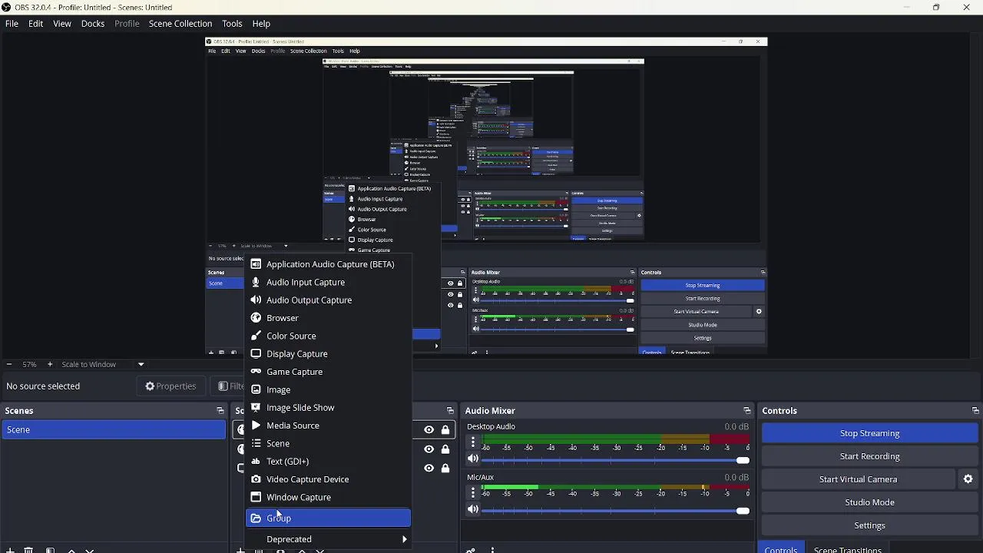983x553 pixels.
Task: Open the View menu
Action: (62, 24)
